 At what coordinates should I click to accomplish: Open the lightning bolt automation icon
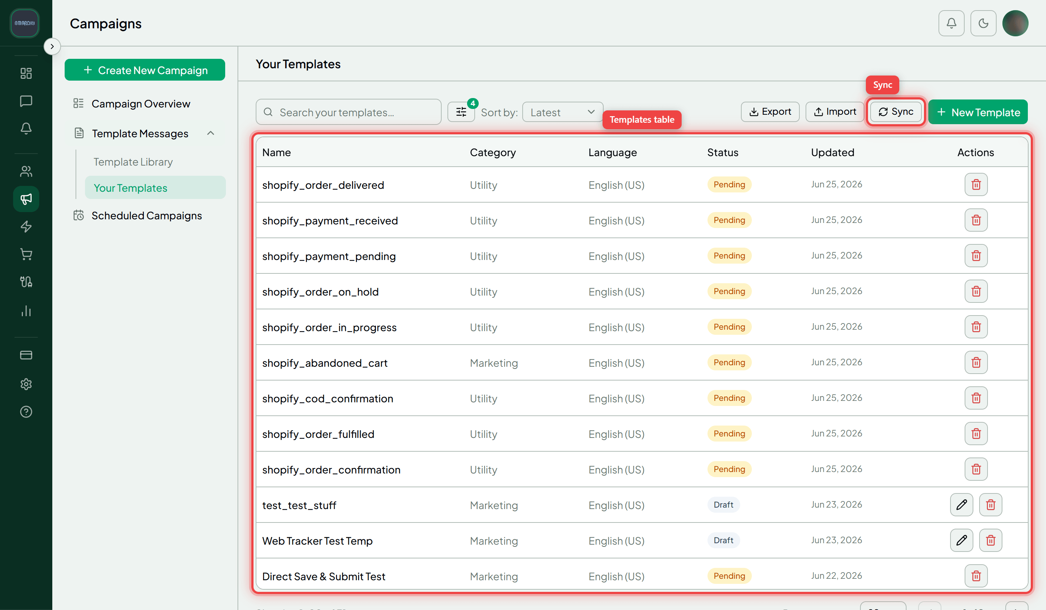(x=26, y=227)
